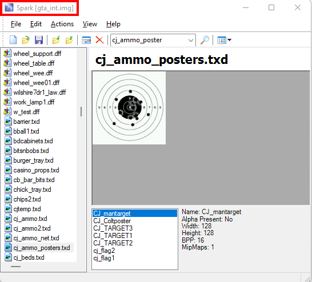Click the Save floppy disk icon

coord(39,40)
